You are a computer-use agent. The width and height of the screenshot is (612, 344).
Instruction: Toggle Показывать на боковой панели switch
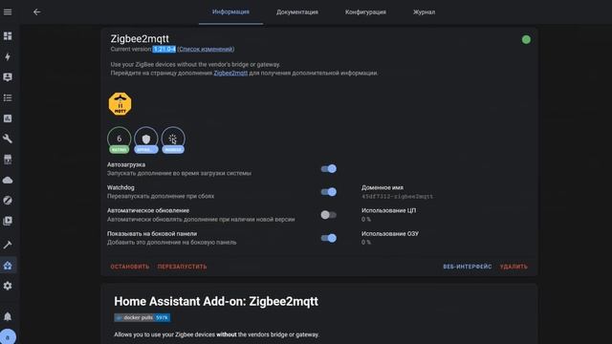point(329,238)
